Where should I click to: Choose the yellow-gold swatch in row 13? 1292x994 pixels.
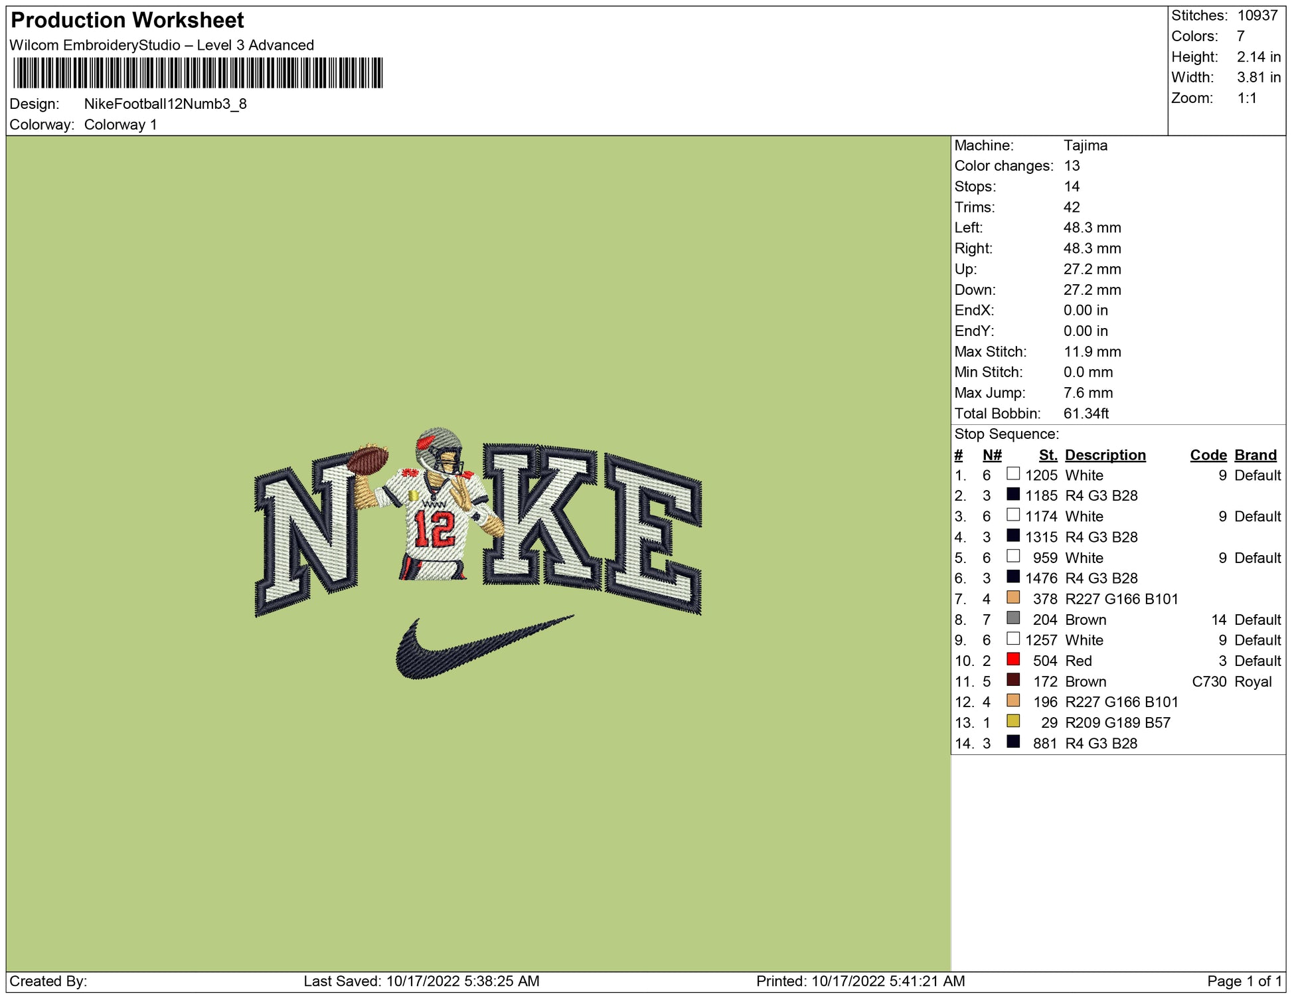[1013, 721]
